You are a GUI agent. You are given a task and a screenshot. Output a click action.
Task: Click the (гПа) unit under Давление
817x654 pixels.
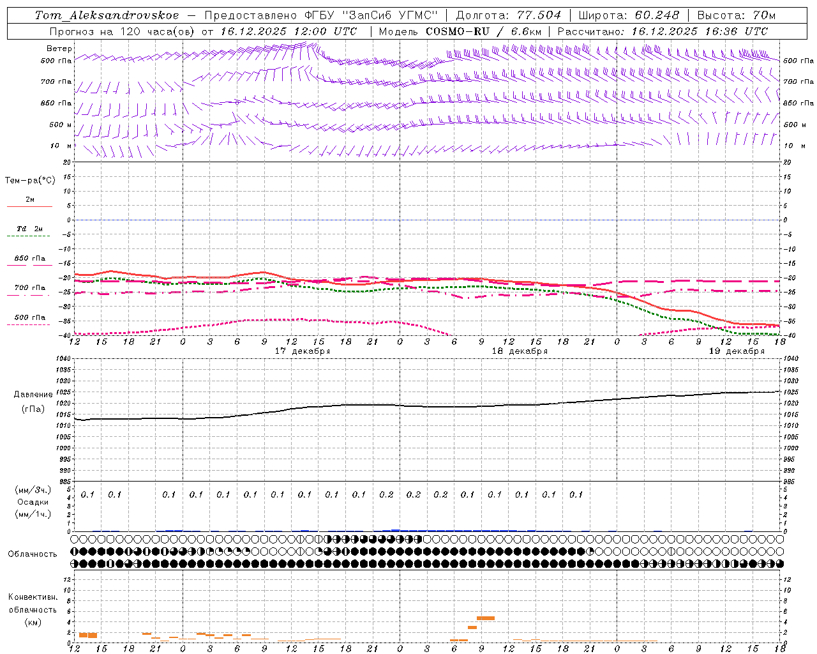(x=33, y=409)
